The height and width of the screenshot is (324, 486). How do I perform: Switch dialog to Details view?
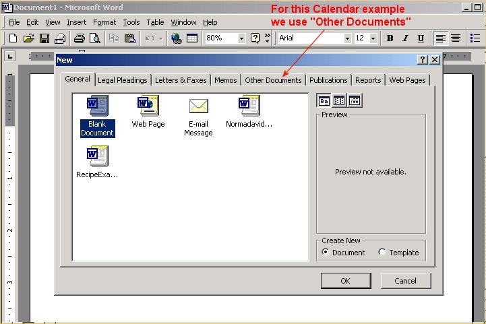coord(354,100)
